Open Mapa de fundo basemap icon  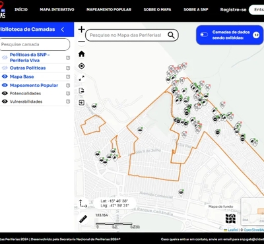[x=230, y=218]
